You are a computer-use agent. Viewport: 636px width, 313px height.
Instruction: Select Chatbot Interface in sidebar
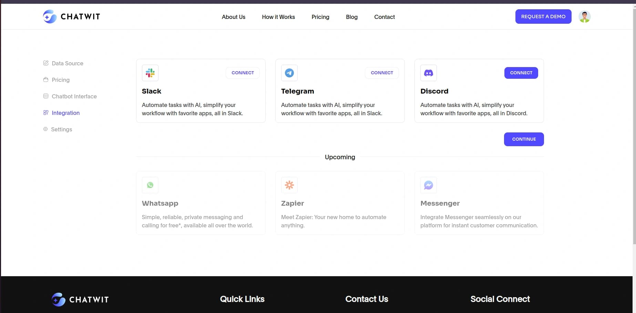coord(74,96)
